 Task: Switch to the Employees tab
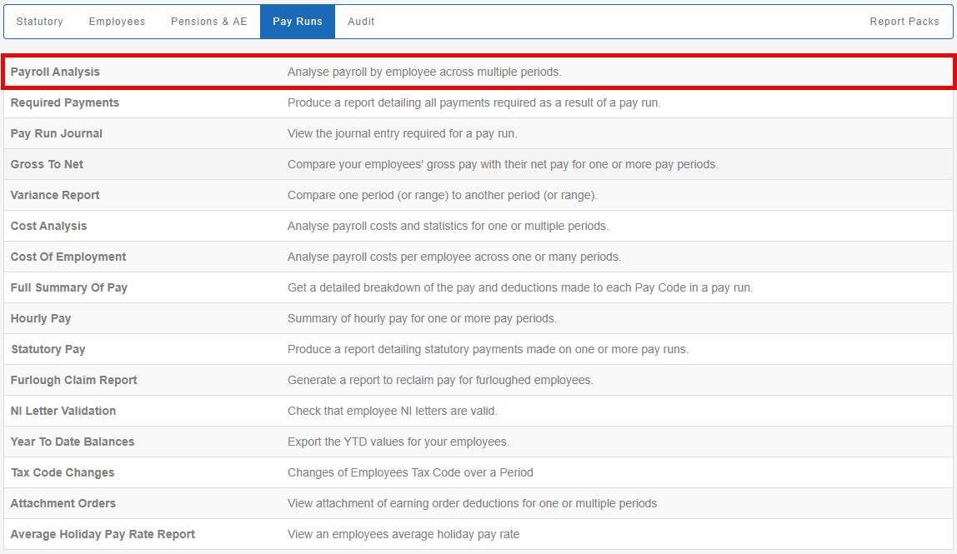coord(117,22)
